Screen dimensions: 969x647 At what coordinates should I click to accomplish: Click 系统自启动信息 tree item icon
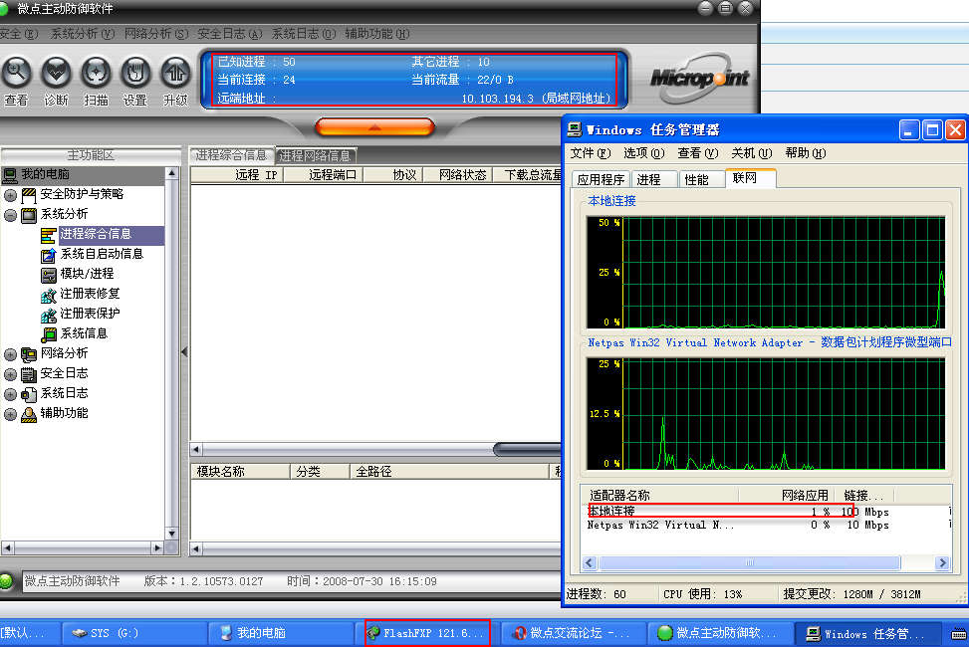48,255
